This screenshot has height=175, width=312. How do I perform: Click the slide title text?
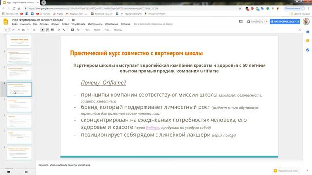coord(136,53)
